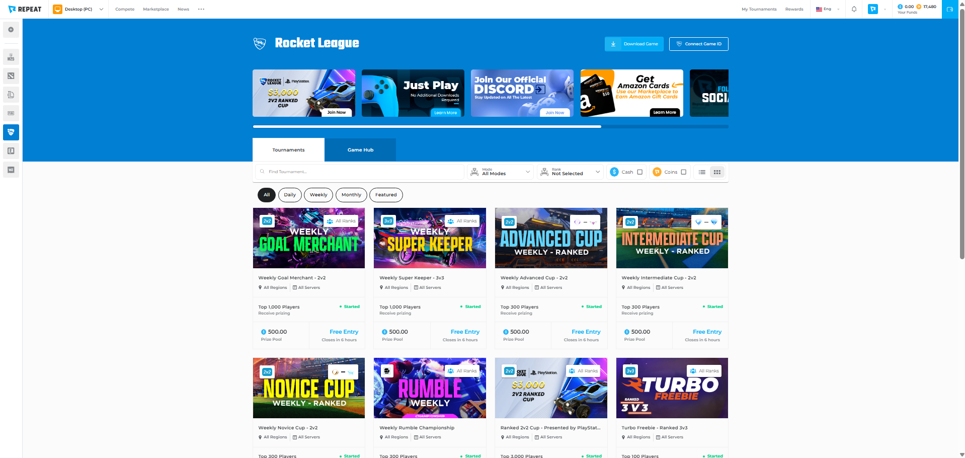965x458 pixels.
Task: Click Free Entry on Weekly Goal Merchant
Action: pyautogui.click(x=344, y=332)
